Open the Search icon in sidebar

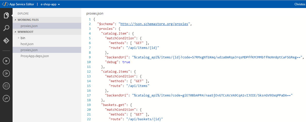6,28
